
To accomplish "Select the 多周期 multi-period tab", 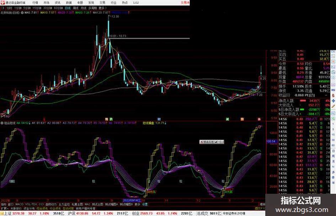I will (92, 8).
